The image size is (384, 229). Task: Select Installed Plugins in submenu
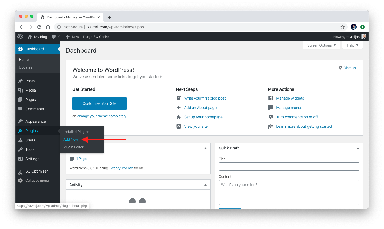point(76,132)
